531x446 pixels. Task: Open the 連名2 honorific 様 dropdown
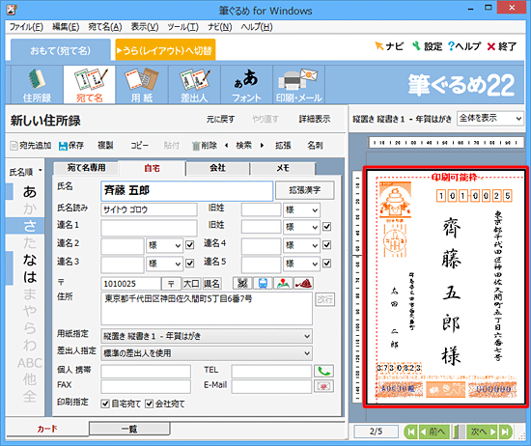tap(164, 245)
